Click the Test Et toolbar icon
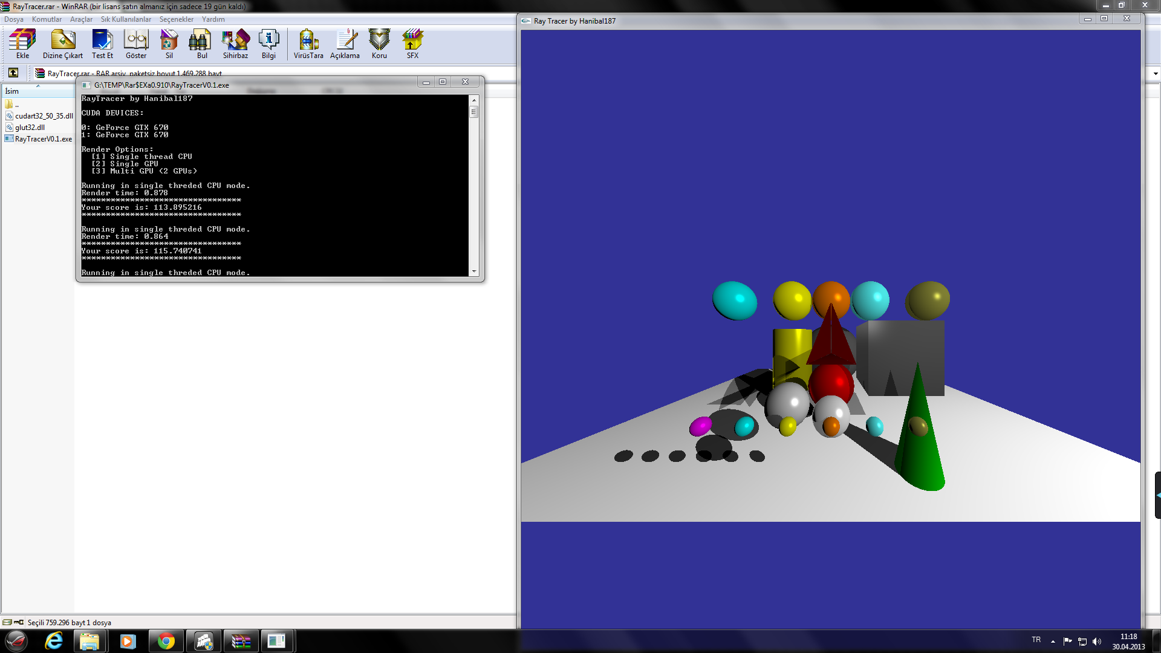The height and width of the screenshot is (653, 1161). tap(102, 44)
